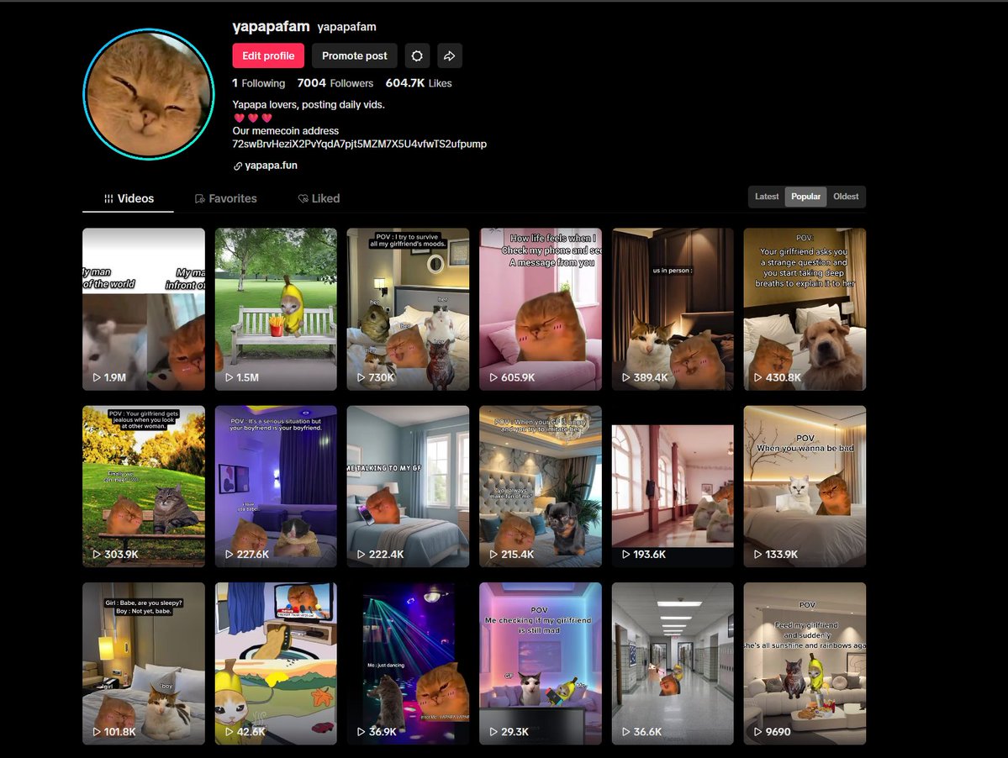Screen dimensions: 1008x758
Task: Click the link icon beside yapapa.fun
Action: pos(237,166)
